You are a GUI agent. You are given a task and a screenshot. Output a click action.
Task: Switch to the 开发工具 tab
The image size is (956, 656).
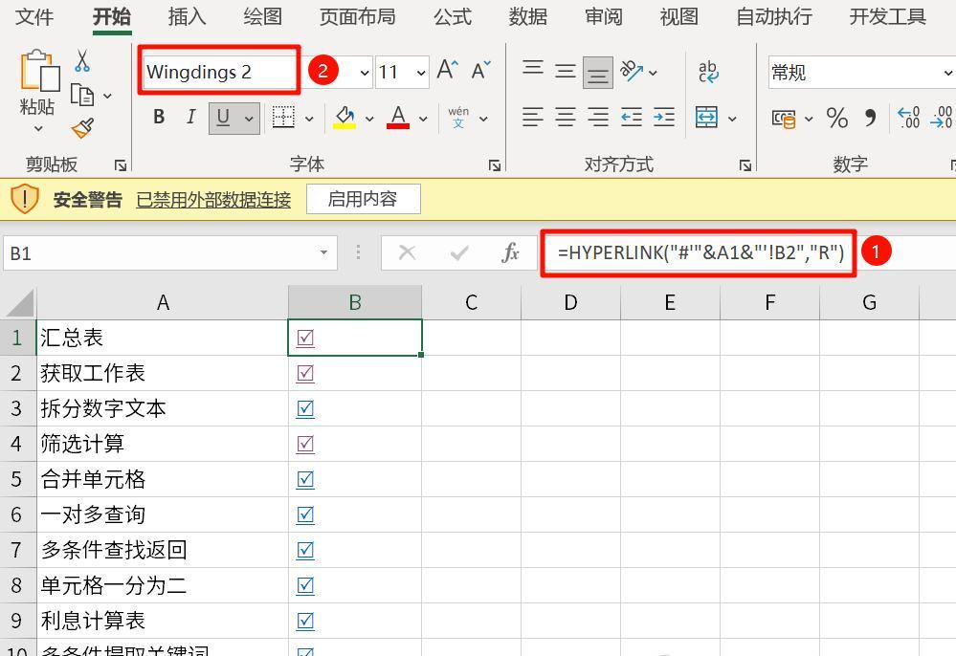tap(888, 17)
